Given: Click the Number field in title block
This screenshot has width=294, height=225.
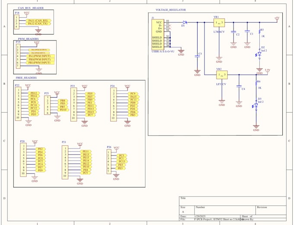Looking at the screenshot, I should pyautogui.click(x=225, y=210).
